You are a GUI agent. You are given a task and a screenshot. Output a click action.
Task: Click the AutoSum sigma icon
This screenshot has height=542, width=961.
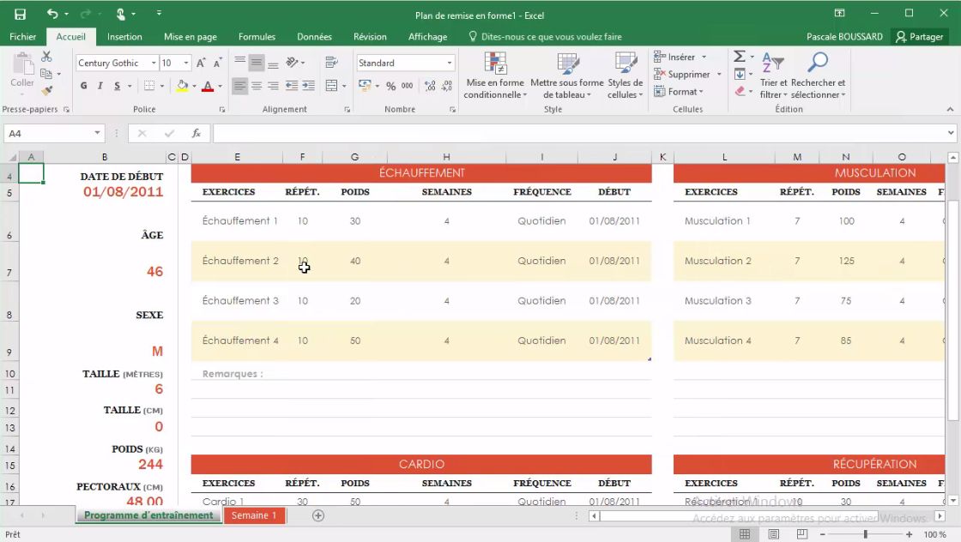(x=739, y=55)
